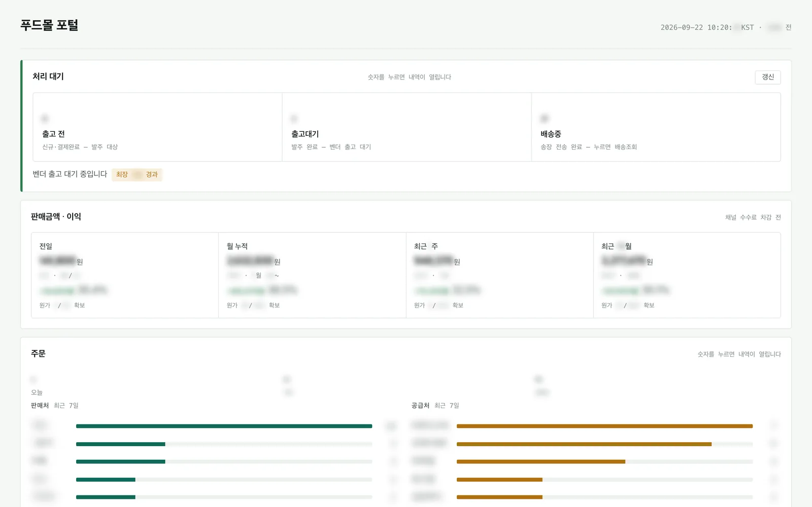The image size is (812, 507).
Task: Click the 오늘 label under 주문
Action: click(x=37, y=392)
